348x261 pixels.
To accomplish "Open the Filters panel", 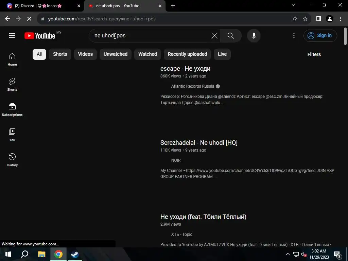I will (314, 54).
